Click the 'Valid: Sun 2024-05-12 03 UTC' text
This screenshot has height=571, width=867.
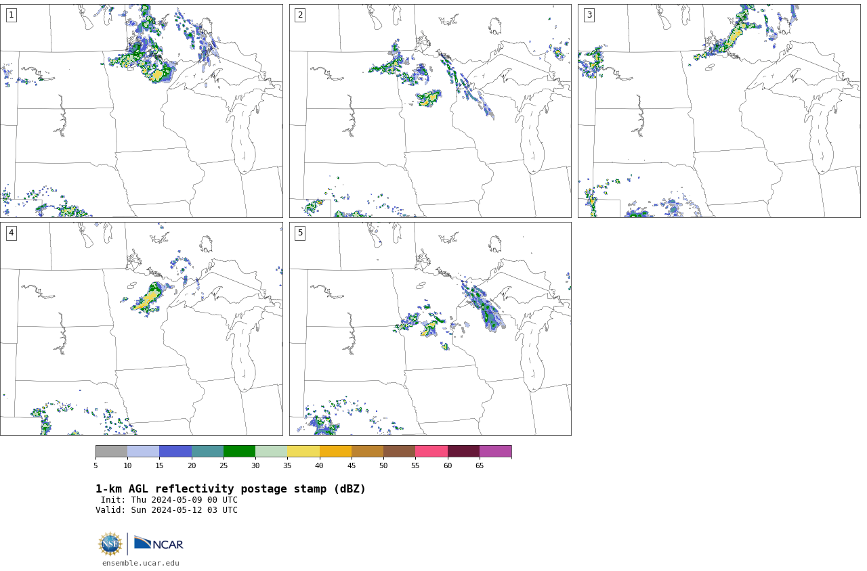point(167,510)
